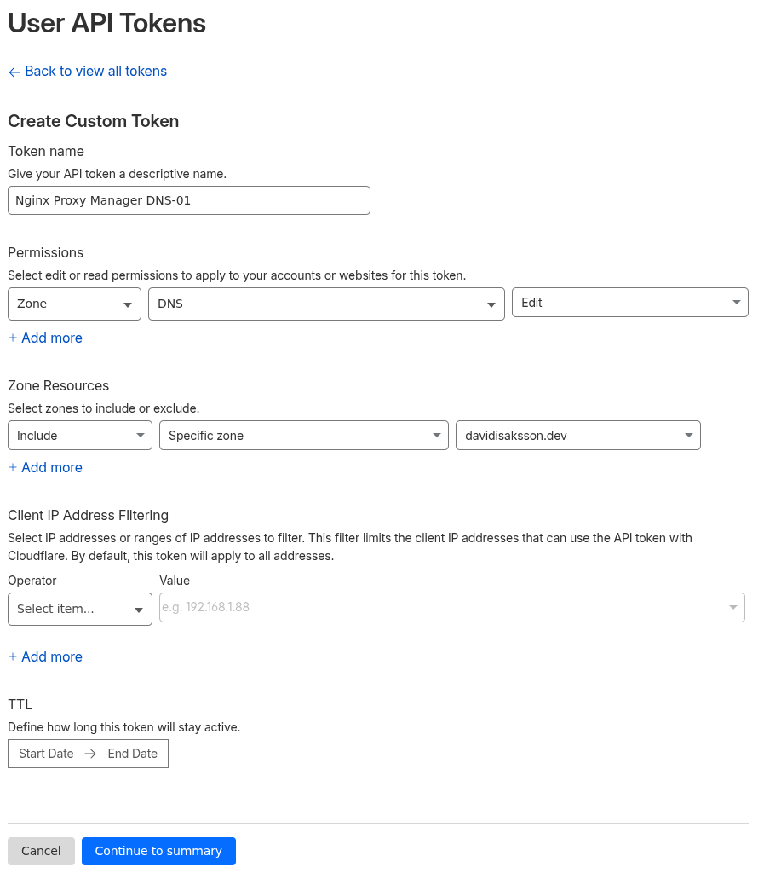The image size is (758, 873).
Task: Click the chevron icon on the Operator selector
Action: (x=139, y=609)
